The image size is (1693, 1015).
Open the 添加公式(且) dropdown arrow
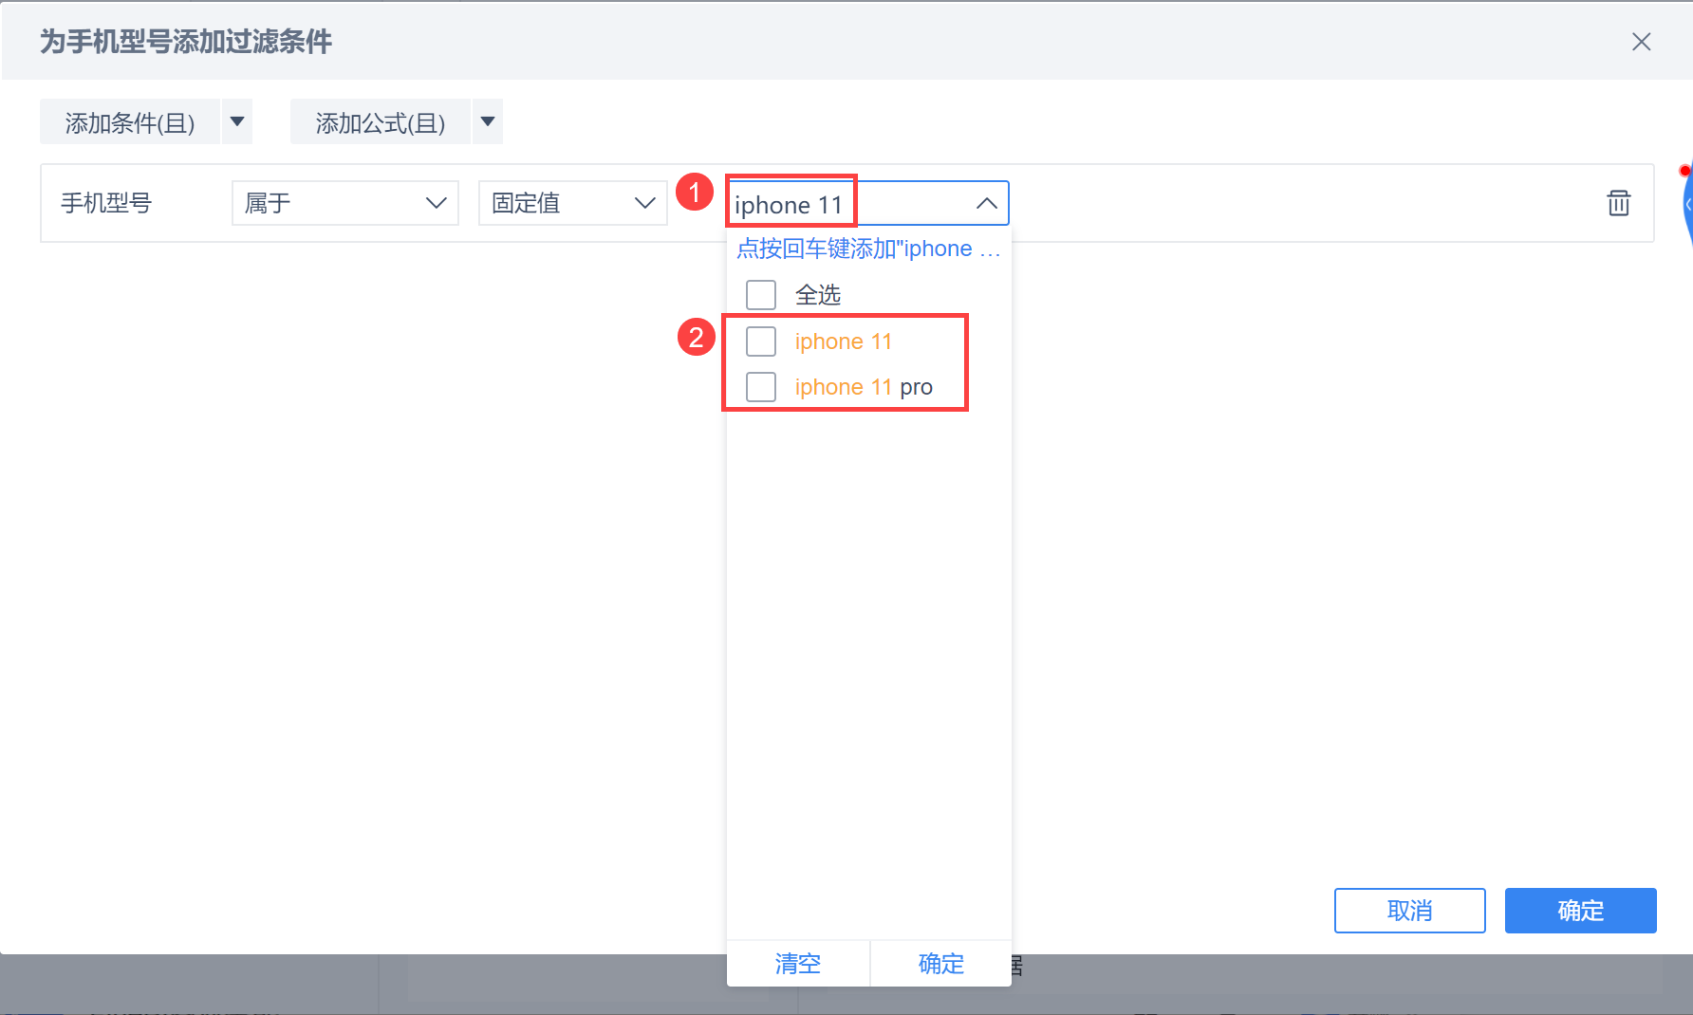pyautogui.click(x=488, y=121)
